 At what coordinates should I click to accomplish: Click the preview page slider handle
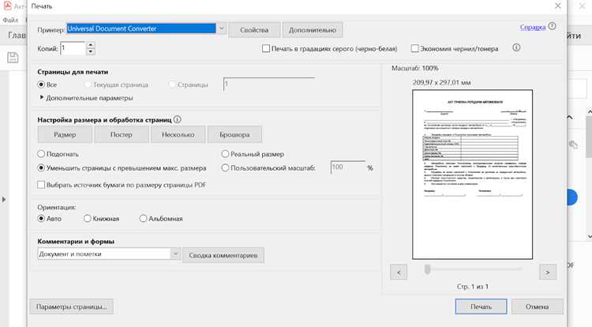click(427, 269)
